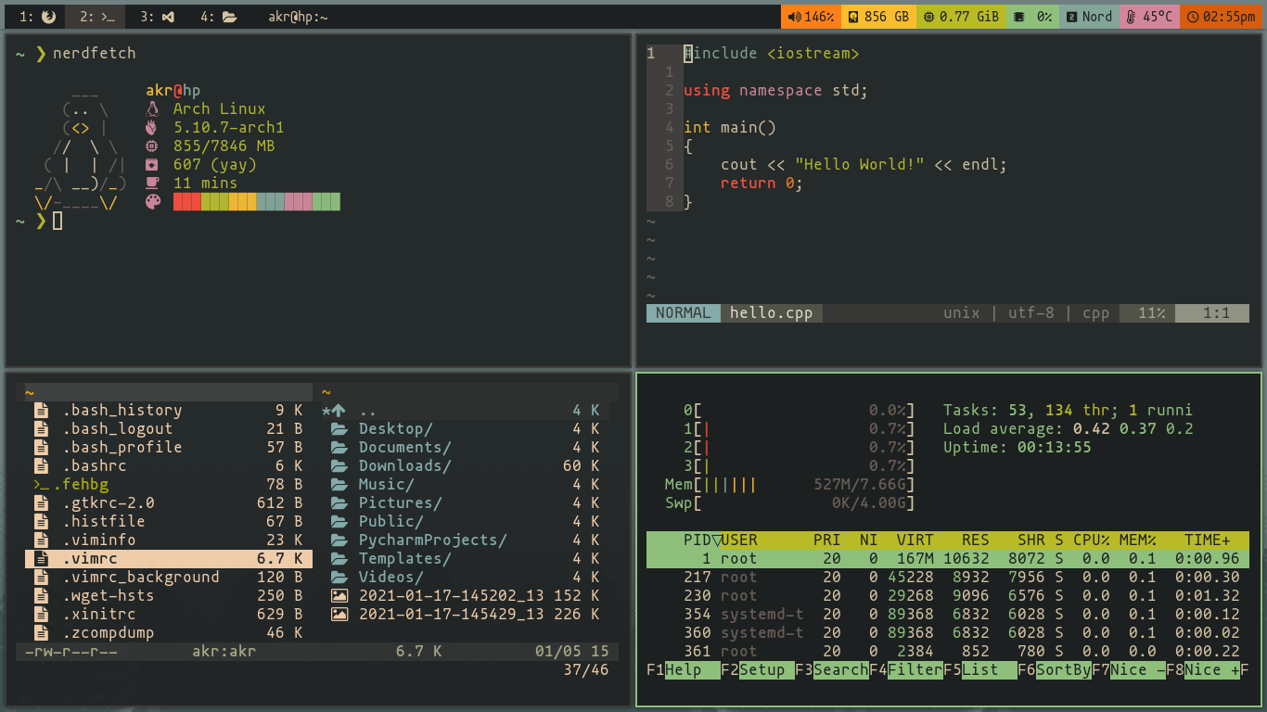Click the palette icon beside color blocks
This screenshot has height=712, width=1267.
(x=153, y=201)
